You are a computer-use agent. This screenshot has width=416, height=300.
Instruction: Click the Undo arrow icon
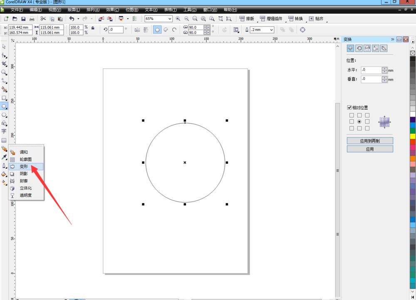[x=72, y=19]
